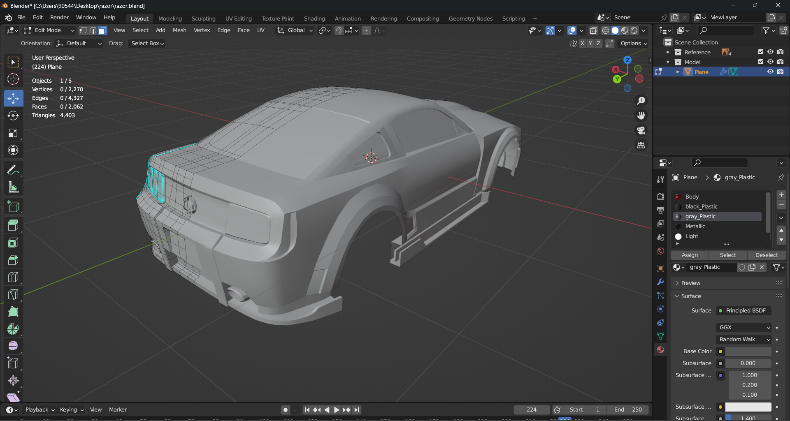Choose the Smooth tool
The image size is (790, 421).
(x=13, y=346)
